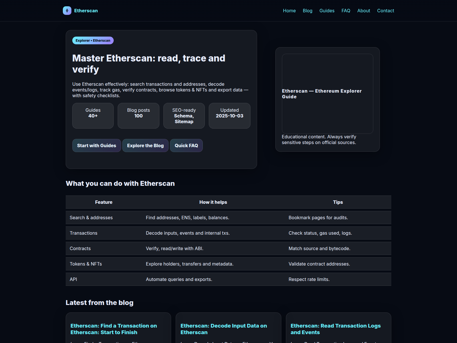The image size is (457, 343).
Task: Open the Contact nav link
Action: (386, 11)
